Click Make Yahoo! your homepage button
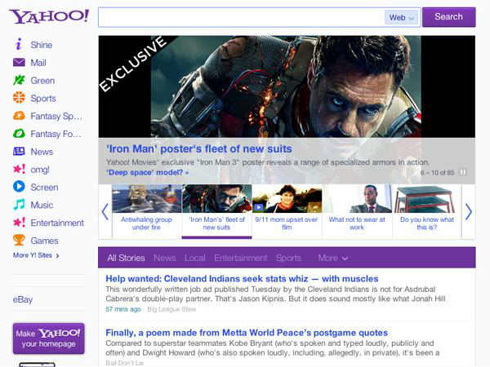The height and width of the screenshot is (367, 490). pyautogui.click(x=48, y=338)
